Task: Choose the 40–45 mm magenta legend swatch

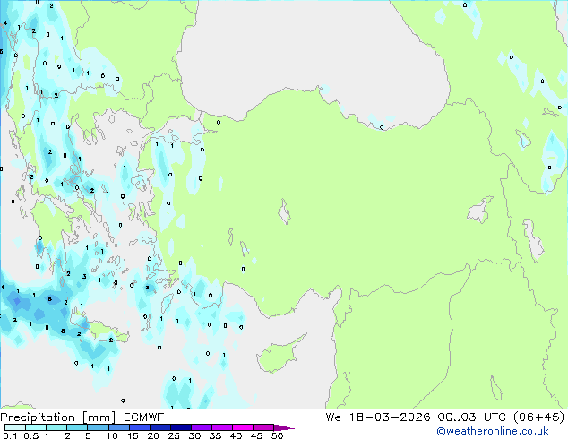Action: pos(243,427)
